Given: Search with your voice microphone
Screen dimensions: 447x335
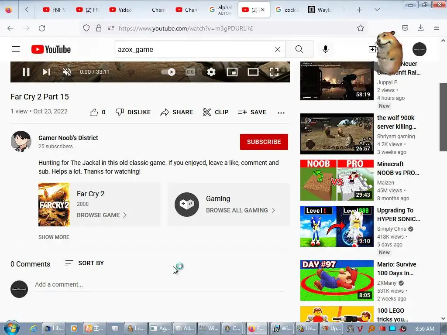Looking at the screenshot, I should pos(325,49).
